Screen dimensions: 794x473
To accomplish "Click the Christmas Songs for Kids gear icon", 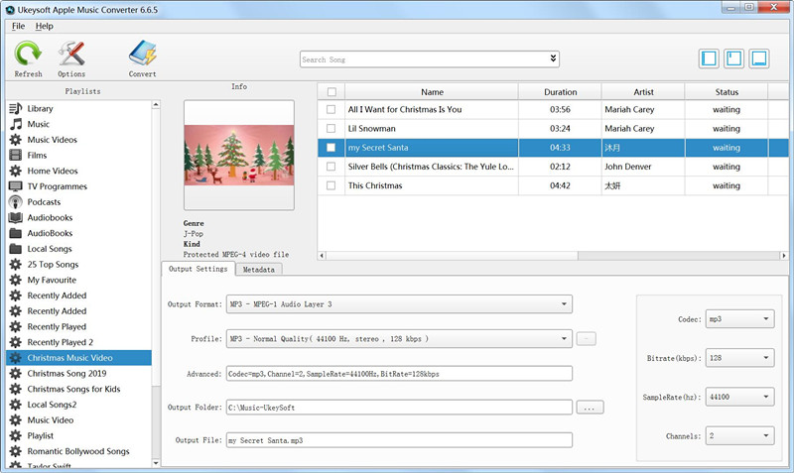I will click(x=16, y=389).
